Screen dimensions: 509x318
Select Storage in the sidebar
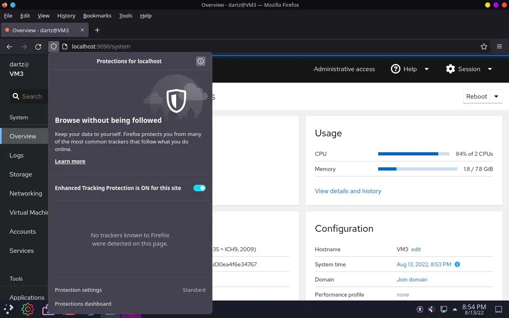point(24,174)
